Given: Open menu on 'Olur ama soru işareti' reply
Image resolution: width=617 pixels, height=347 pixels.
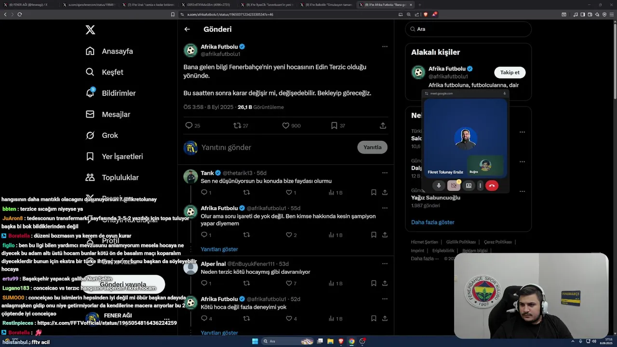Looking at the screenshot, I should [x=385, y=208].
